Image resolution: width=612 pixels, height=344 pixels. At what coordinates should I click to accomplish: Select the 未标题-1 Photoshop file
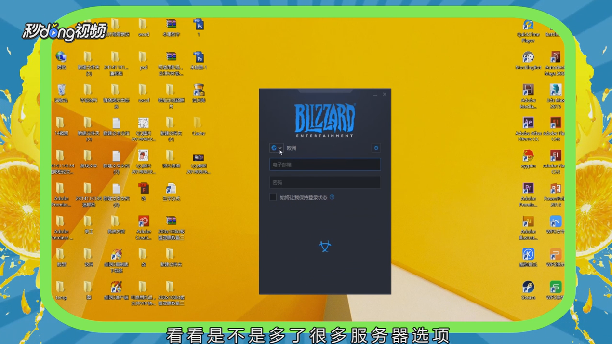(x=199, y=61)
